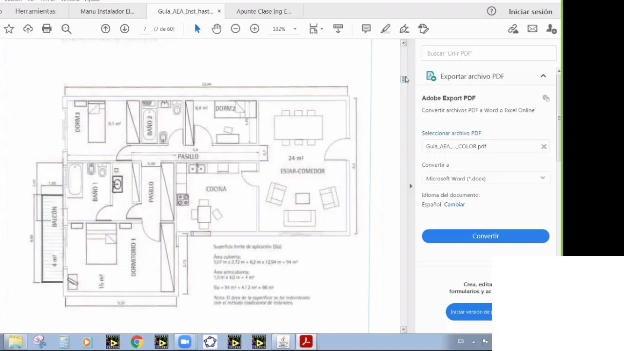This screenshot has width=624, height=351.
Task: Switch to Apunte Clase Ing E... tab
Action: point(264,11)
